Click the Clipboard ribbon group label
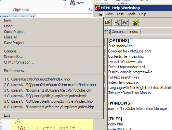Screen dimensions: 172x130 pyautogui.click(x=21, y=10)
